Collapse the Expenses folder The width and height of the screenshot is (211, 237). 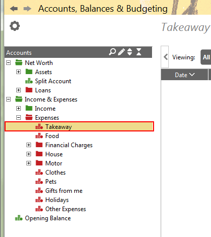[19, 118]
